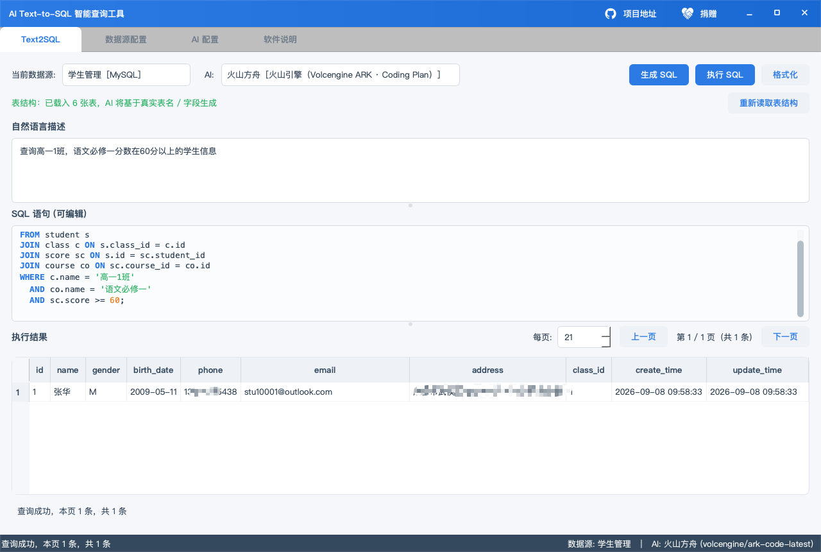This screenshot has width=821, height=552.
Task: Click the address column header
Action: pyautogui.click(x=487, y=370)
